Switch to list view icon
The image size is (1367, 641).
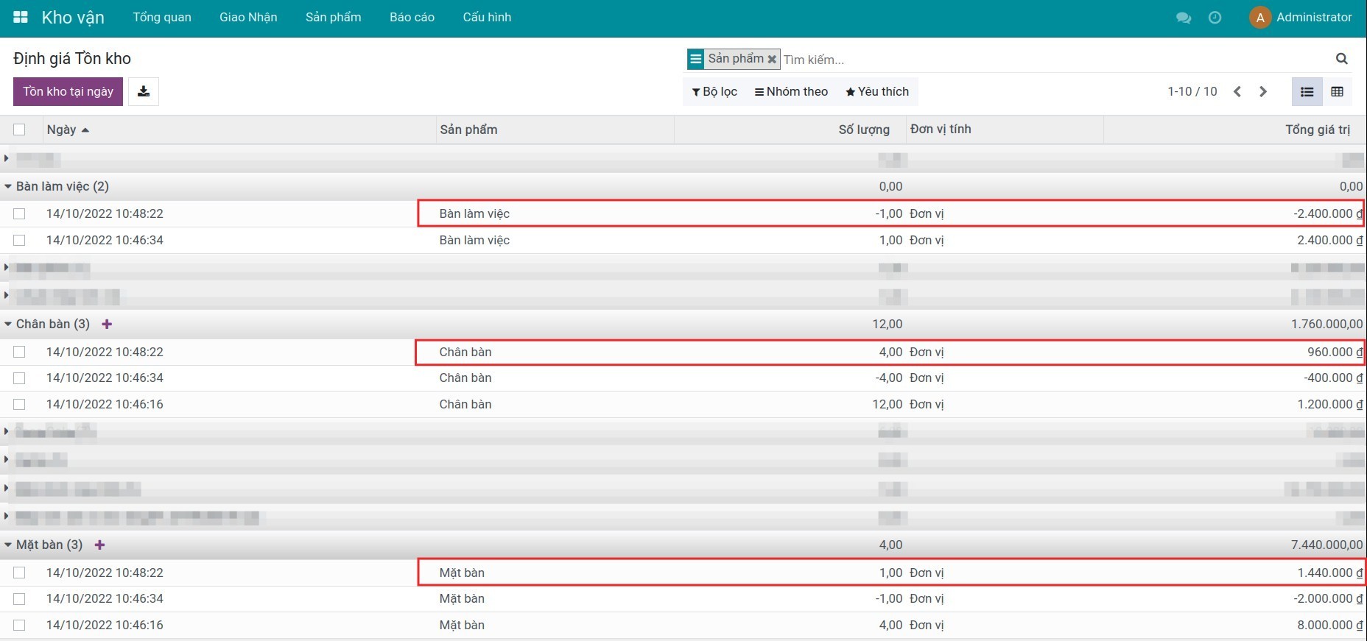pyautogui.click(x=1307, y=92)
